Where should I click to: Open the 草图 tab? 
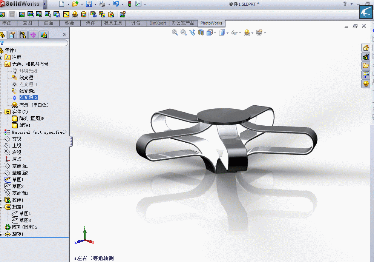28,23
